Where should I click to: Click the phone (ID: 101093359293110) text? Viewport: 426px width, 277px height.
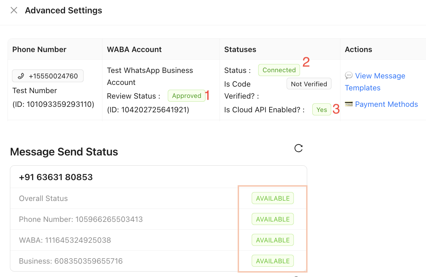click(53, 104)
